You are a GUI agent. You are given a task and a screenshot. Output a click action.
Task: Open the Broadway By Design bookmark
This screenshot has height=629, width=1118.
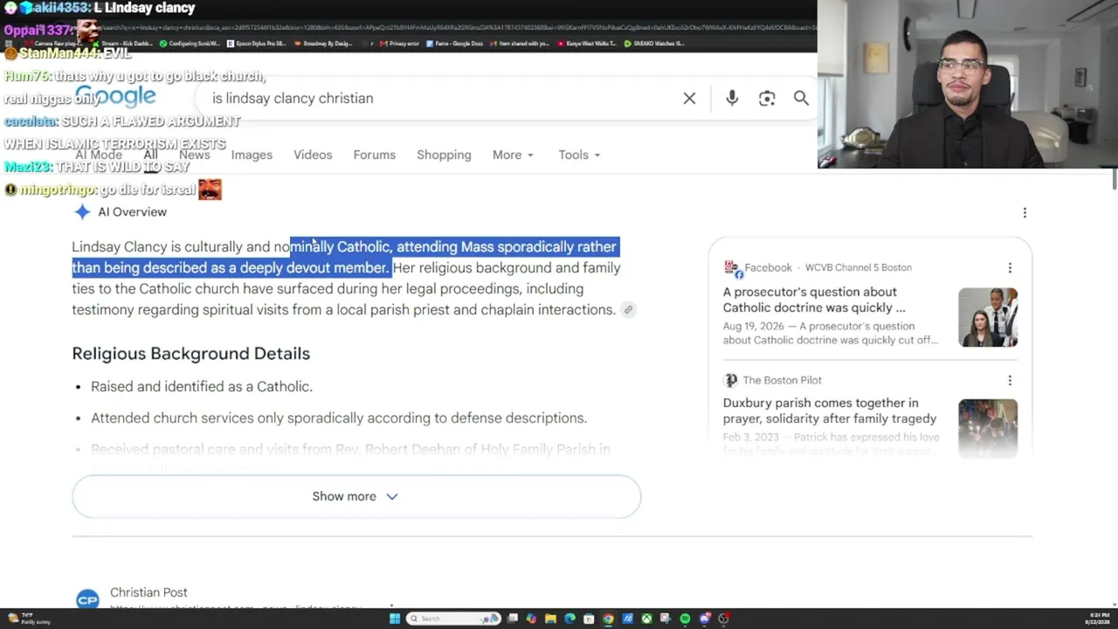click(x=323, y=43)
